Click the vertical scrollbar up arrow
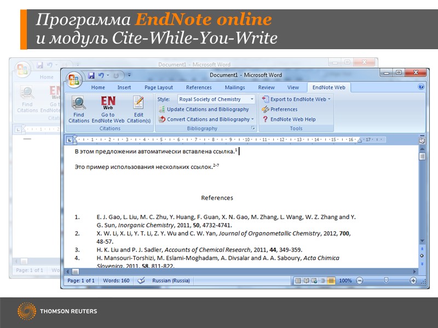The image size is (438, 328). tap(422, 149)
